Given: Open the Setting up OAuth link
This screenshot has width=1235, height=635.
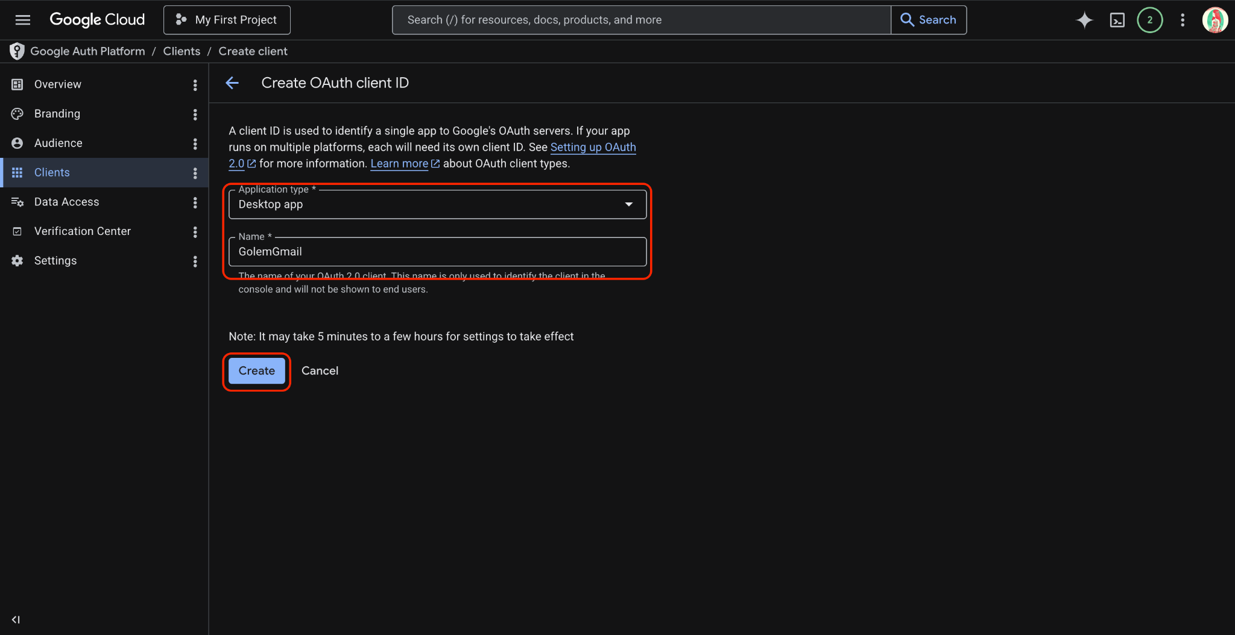Looking at the screenshot, I should [x=593, y=147].
